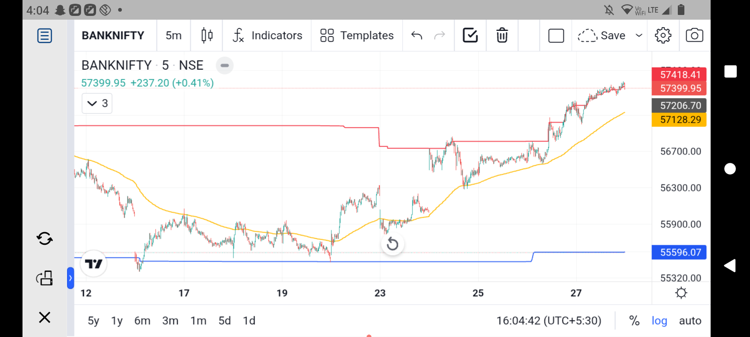Click the yellow 57128.29 price label
The width and height of the screenshot is (750, 337).
pos(679,120)
